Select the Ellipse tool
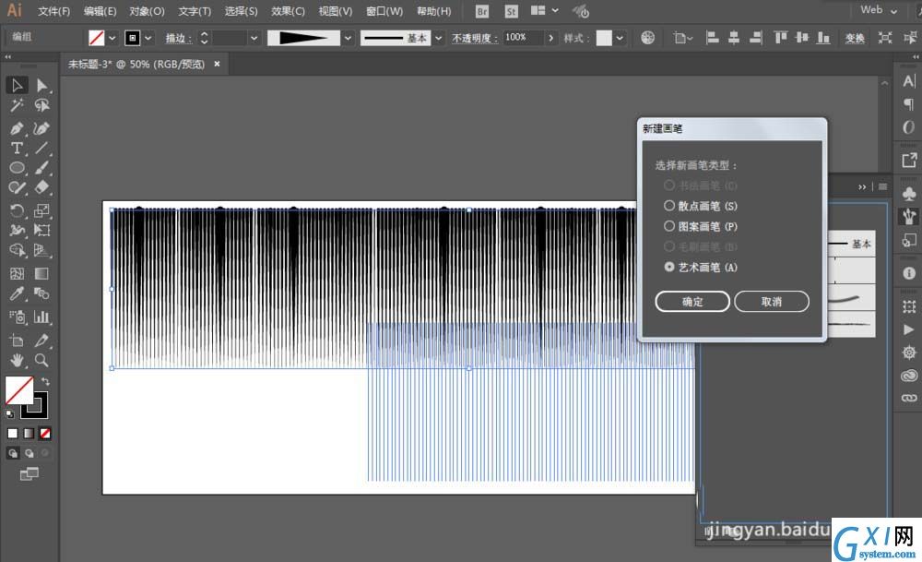 pyautogui.click(x=17, y=168)
